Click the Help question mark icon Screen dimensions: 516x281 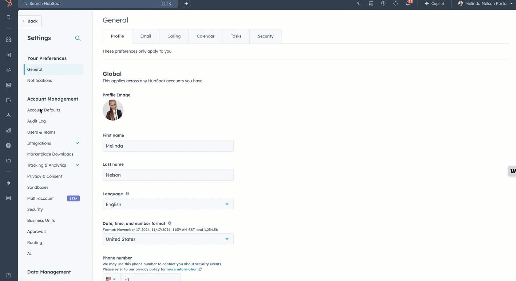(x=383, y=4)
